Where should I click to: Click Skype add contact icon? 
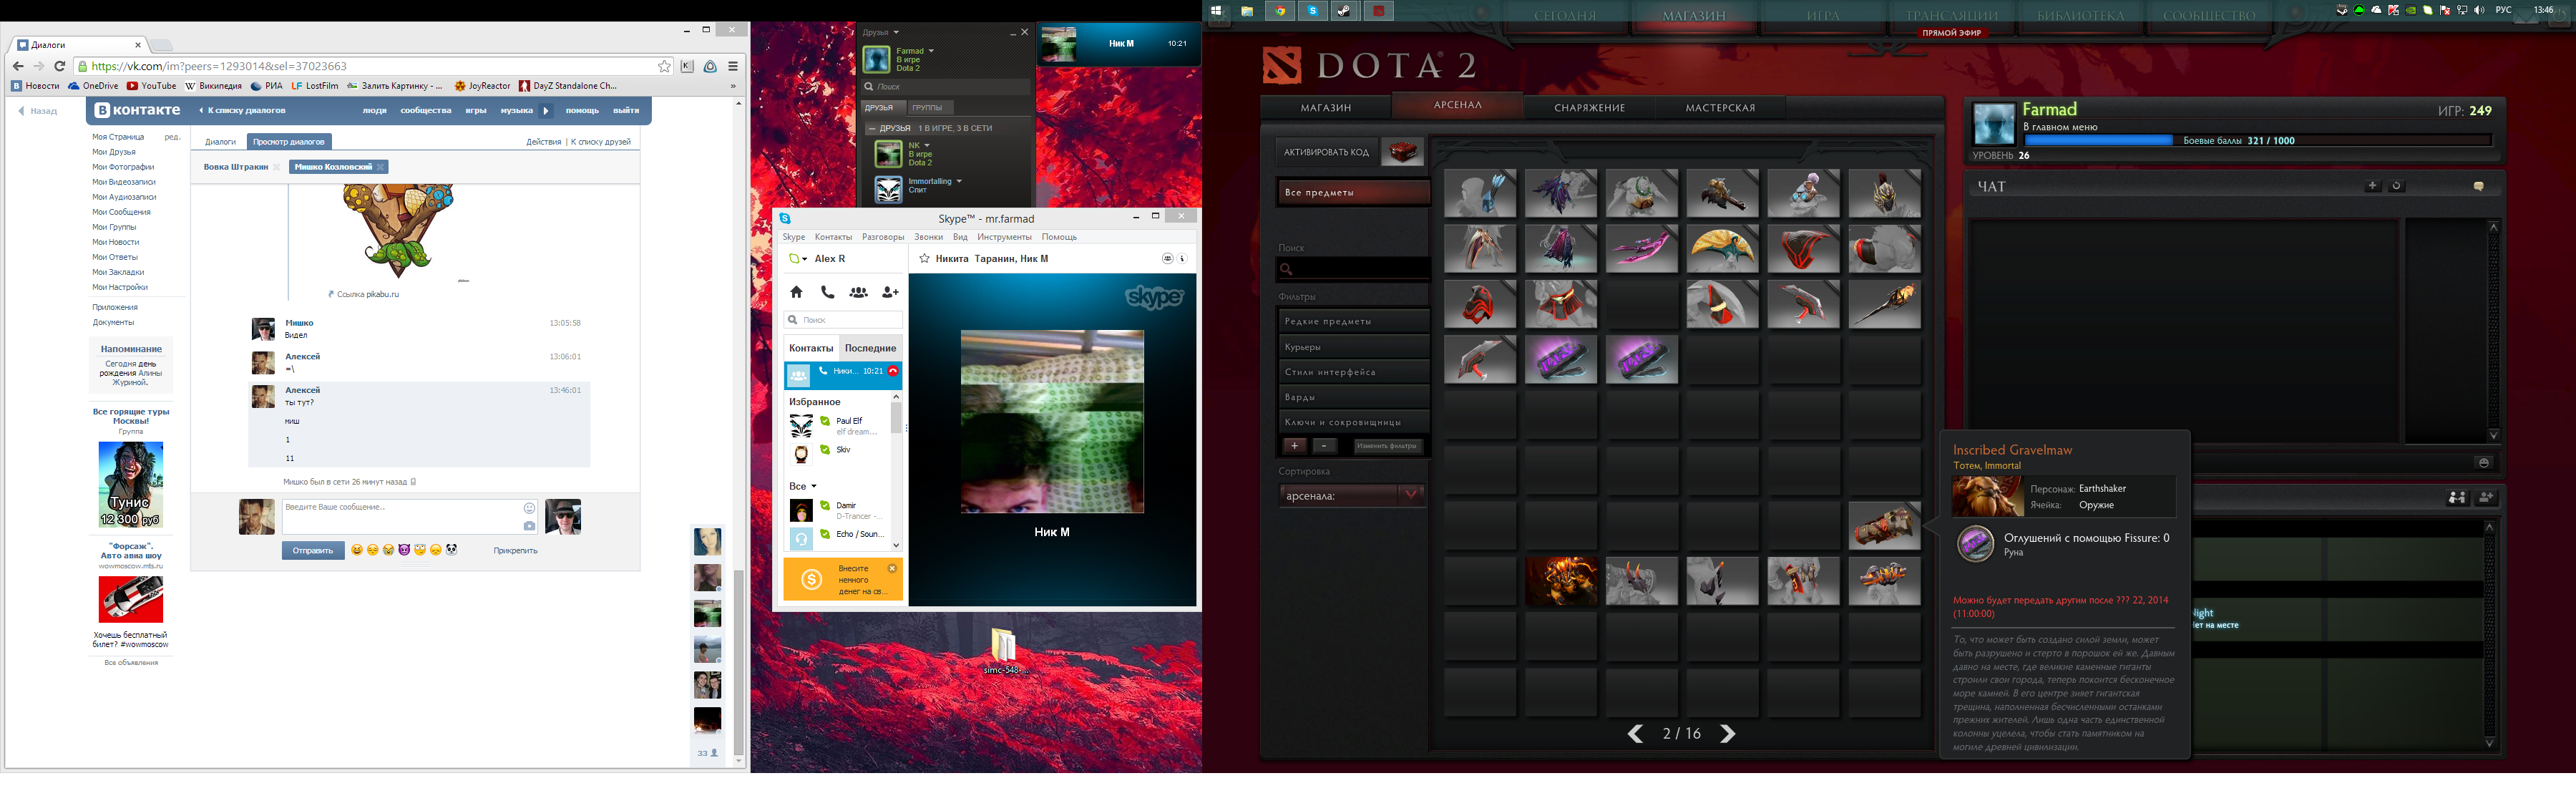pyautogui.click(x=890, y=292)
